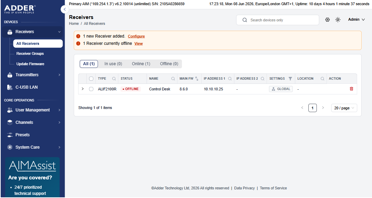Focus the Search devices only field
Screen dimensions: 372x198
click(x=278, y=20)
